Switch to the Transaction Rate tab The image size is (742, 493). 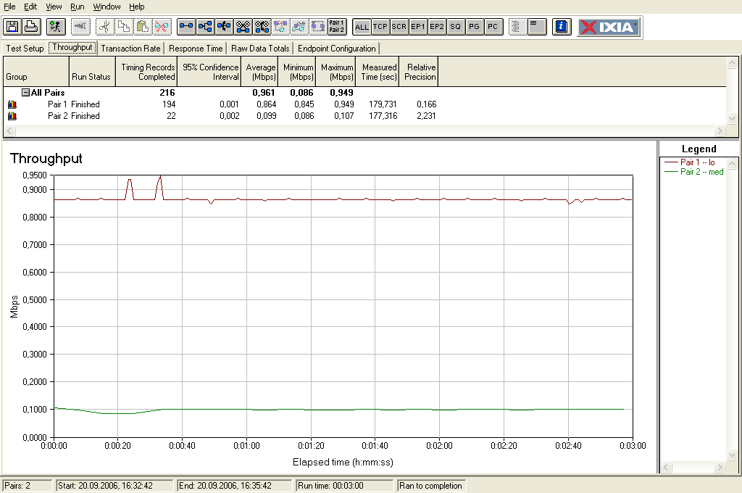[130, 49]
